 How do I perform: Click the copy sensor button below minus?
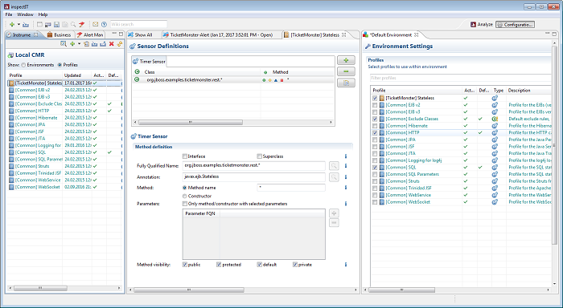tap(346, 83)
